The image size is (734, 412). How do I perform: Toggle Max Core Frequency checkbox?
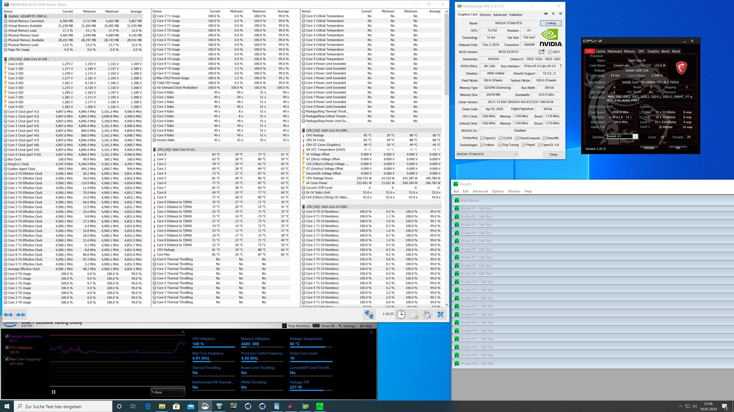click(7, 359)
